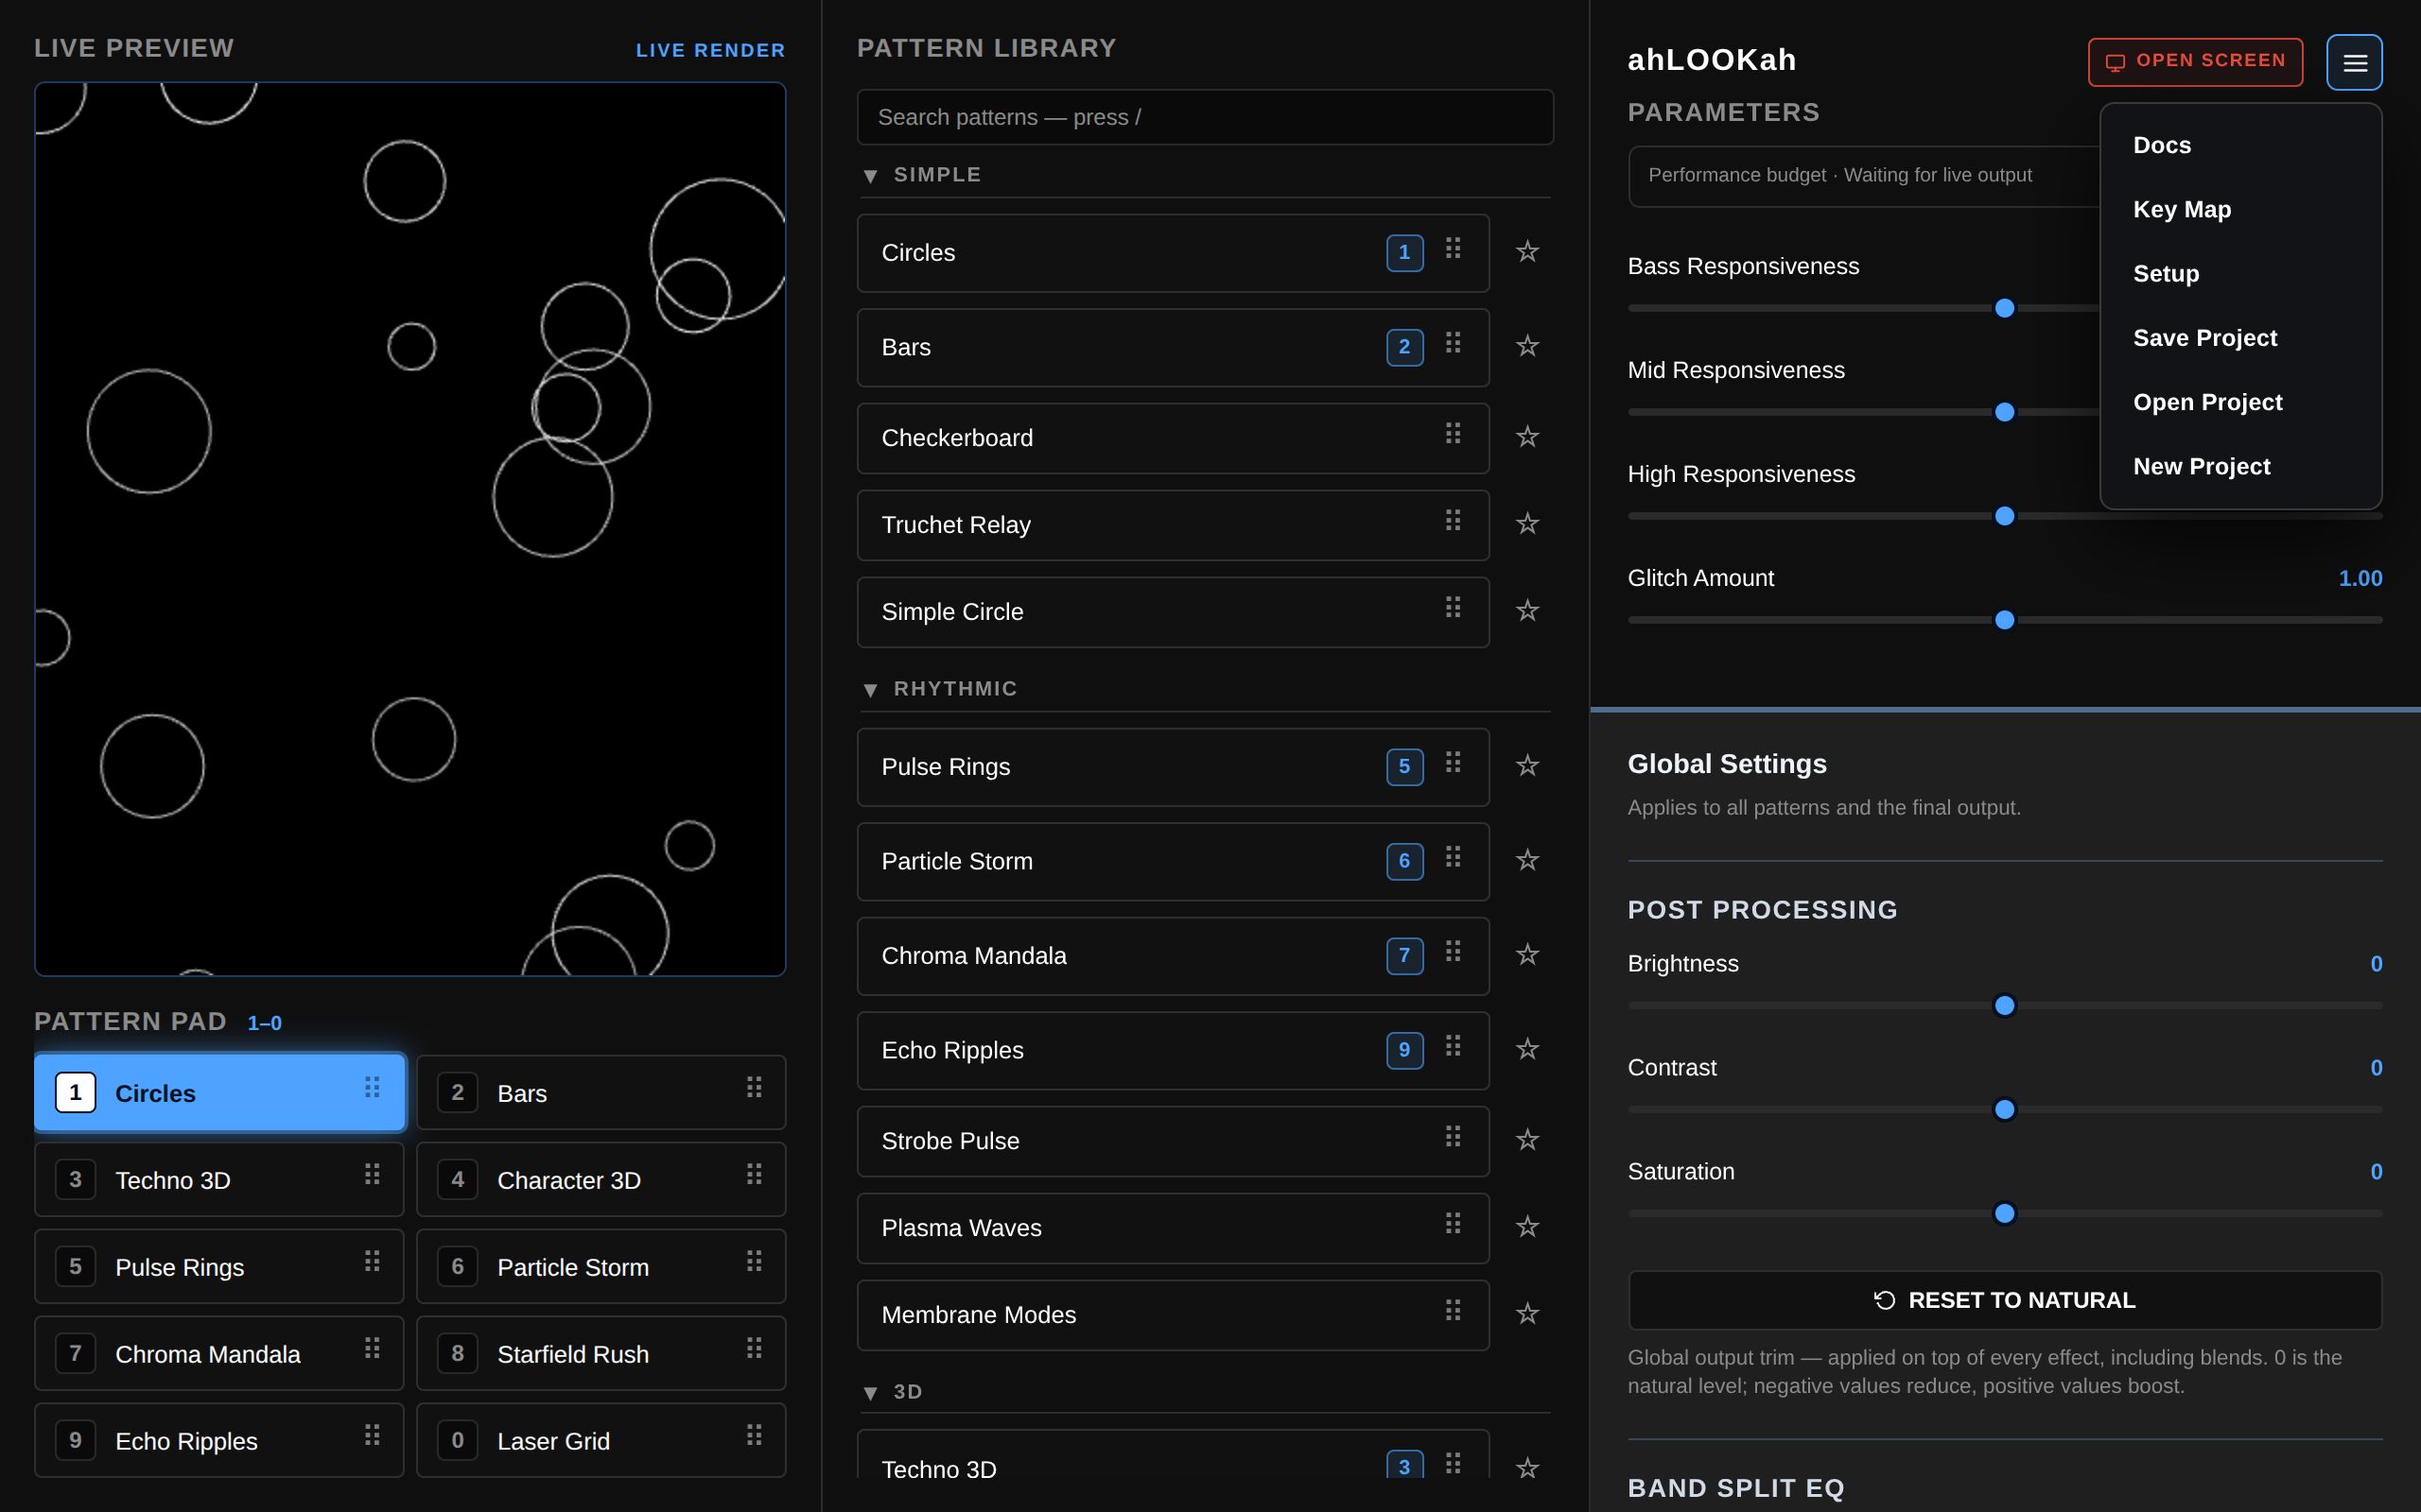
Task: Click drag handle on Circles library row
Action: 1453,248
